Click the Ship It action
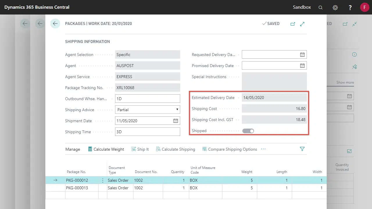This screenshot has width=372, height=209. click(140, 149)
